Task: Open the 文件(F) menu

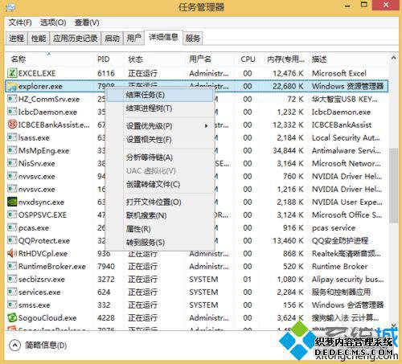Action: tap(20, 22)
